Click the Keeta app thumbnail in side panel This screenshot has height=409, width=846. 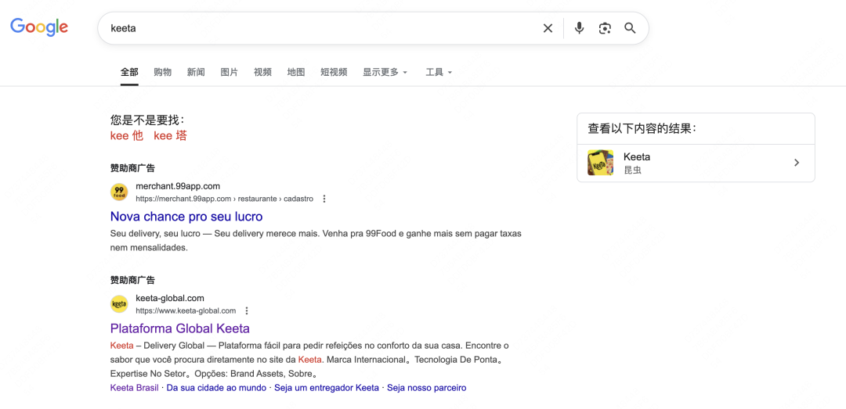coord(601,163)
